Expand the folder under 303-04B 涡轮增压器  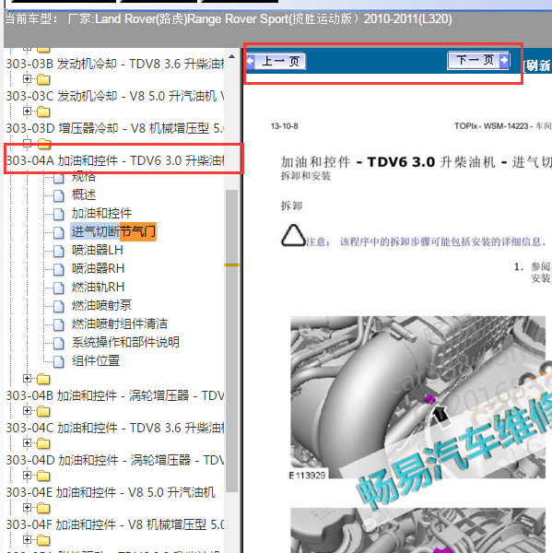pos(27,410)
